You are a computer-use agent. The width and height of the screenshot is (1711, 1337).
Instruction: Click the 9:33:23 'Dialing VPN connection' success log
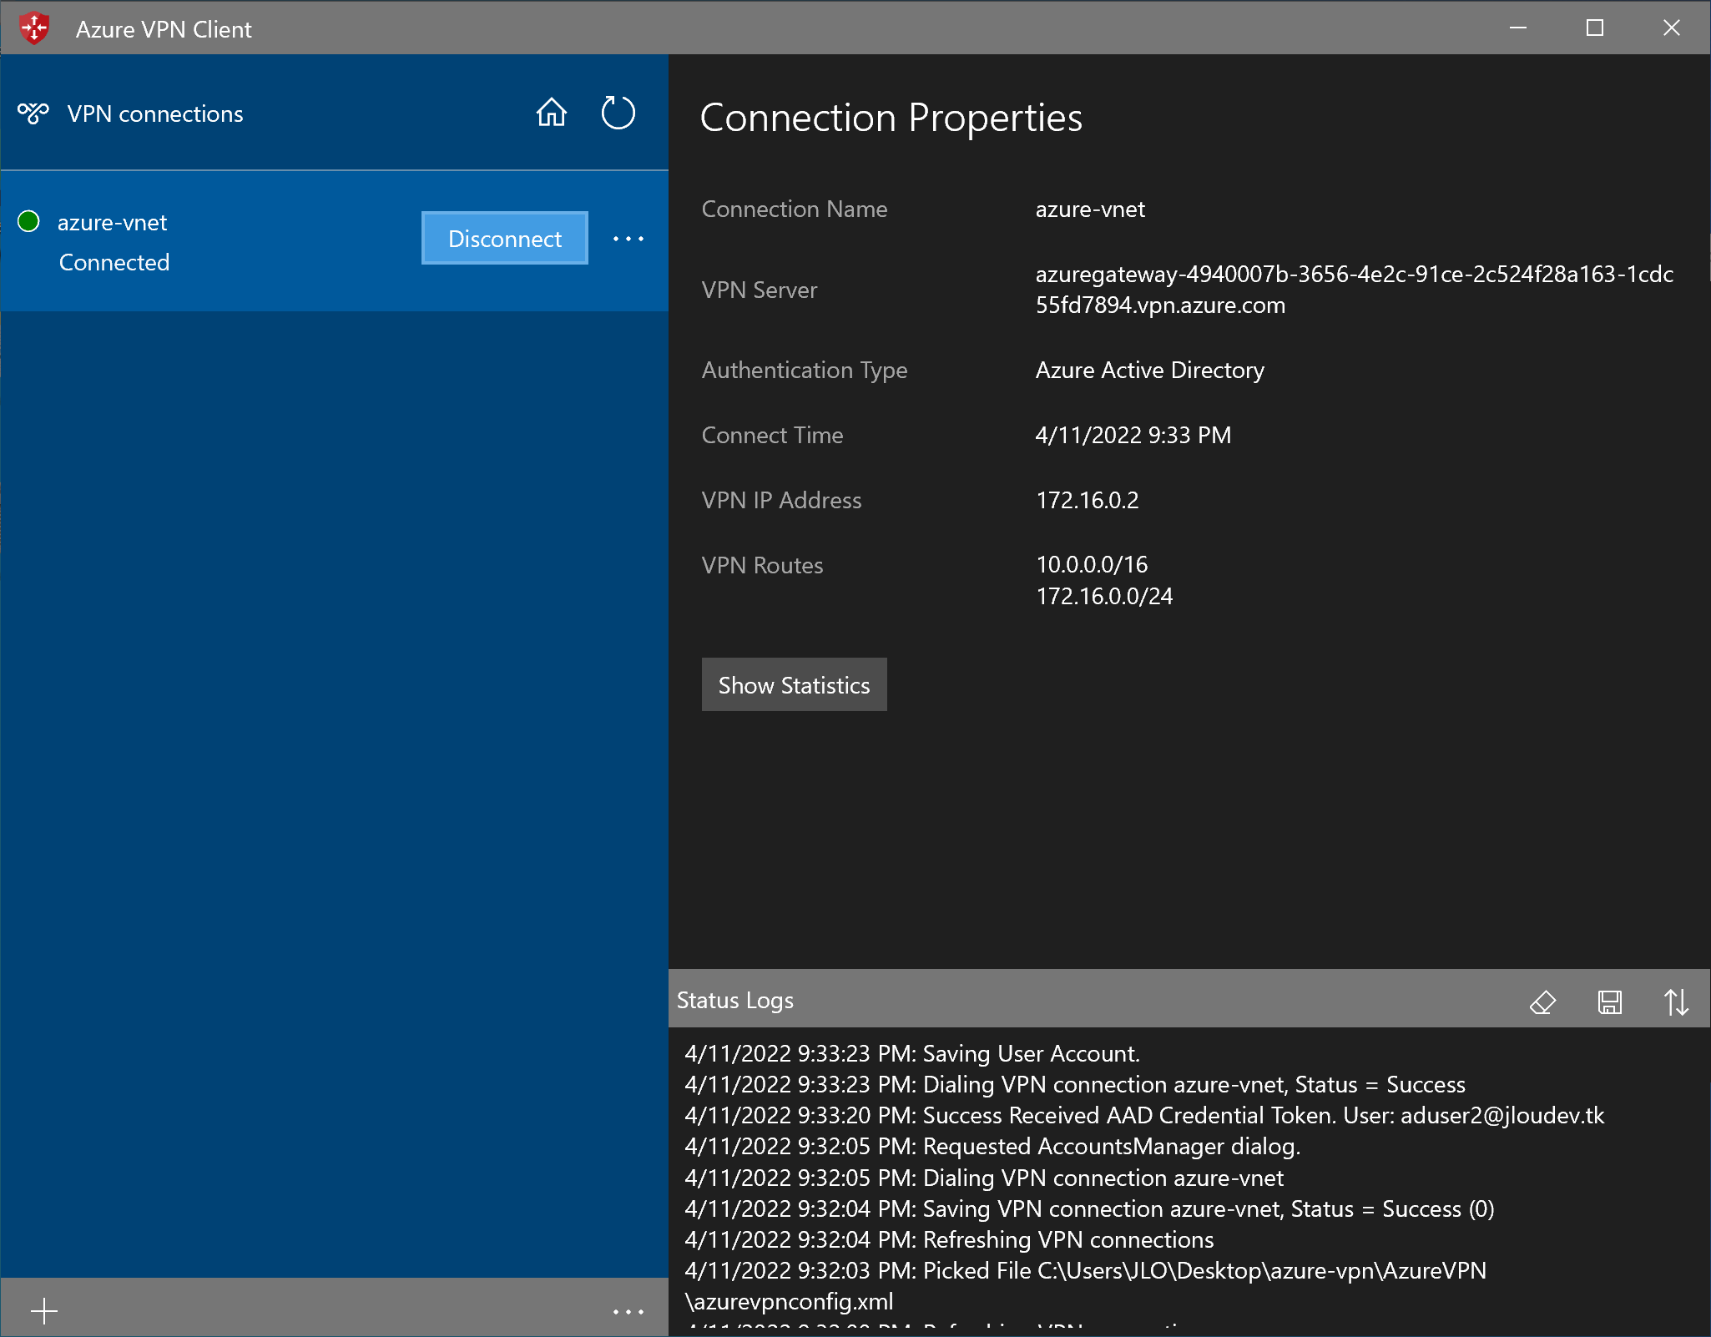coord(1075,1084)
